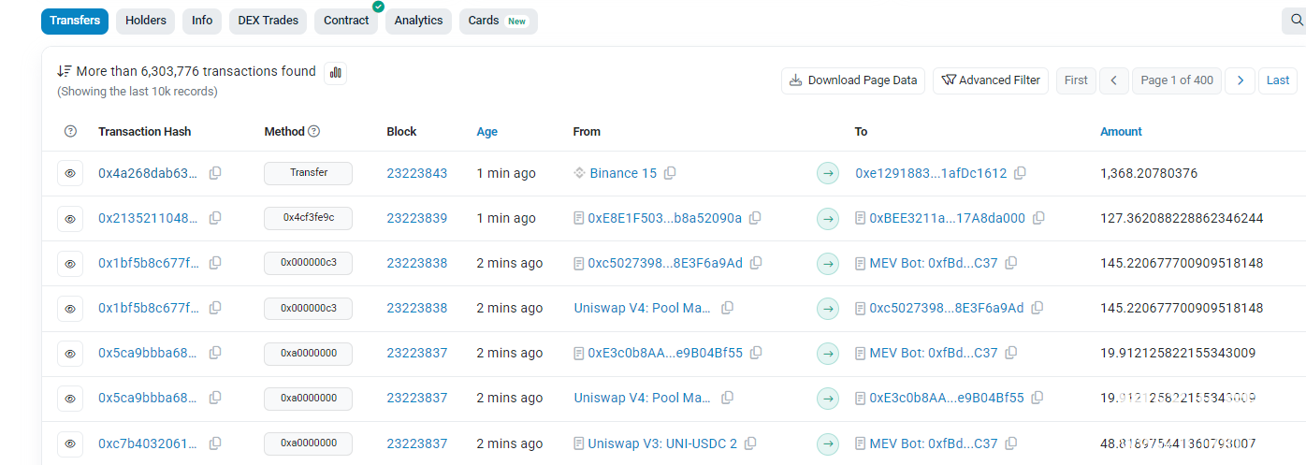The width and height of the screenshot is (1306, 465).
Task: Go to the next page using the right chevron
Action: [x=1240, y=80]
